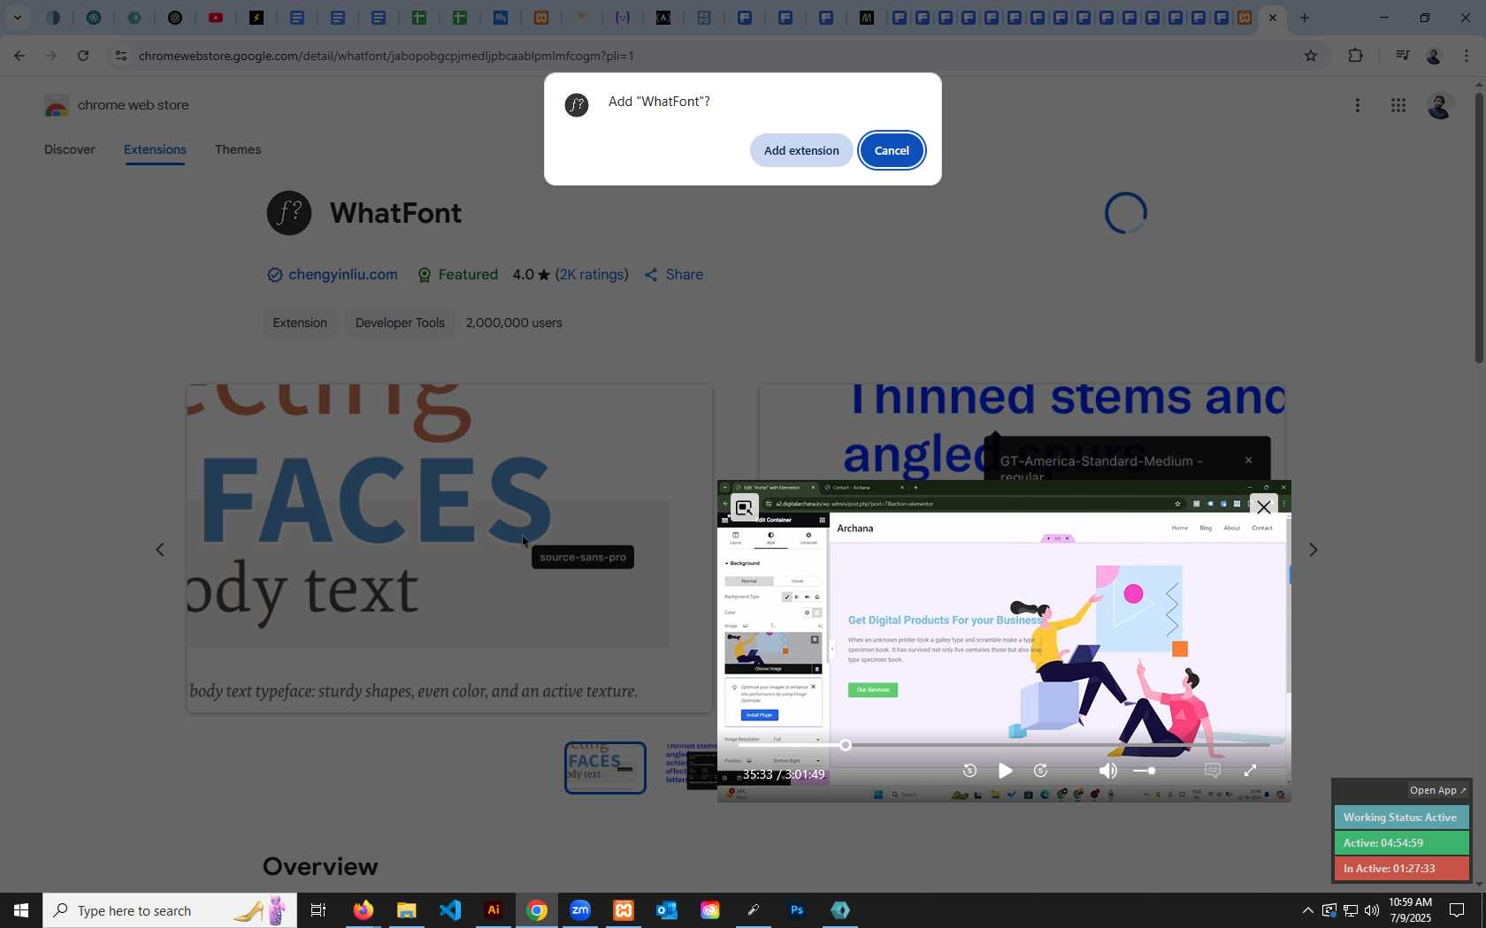Open the Google apps grid
1486x928 pixels.
tap(1398, 105)
